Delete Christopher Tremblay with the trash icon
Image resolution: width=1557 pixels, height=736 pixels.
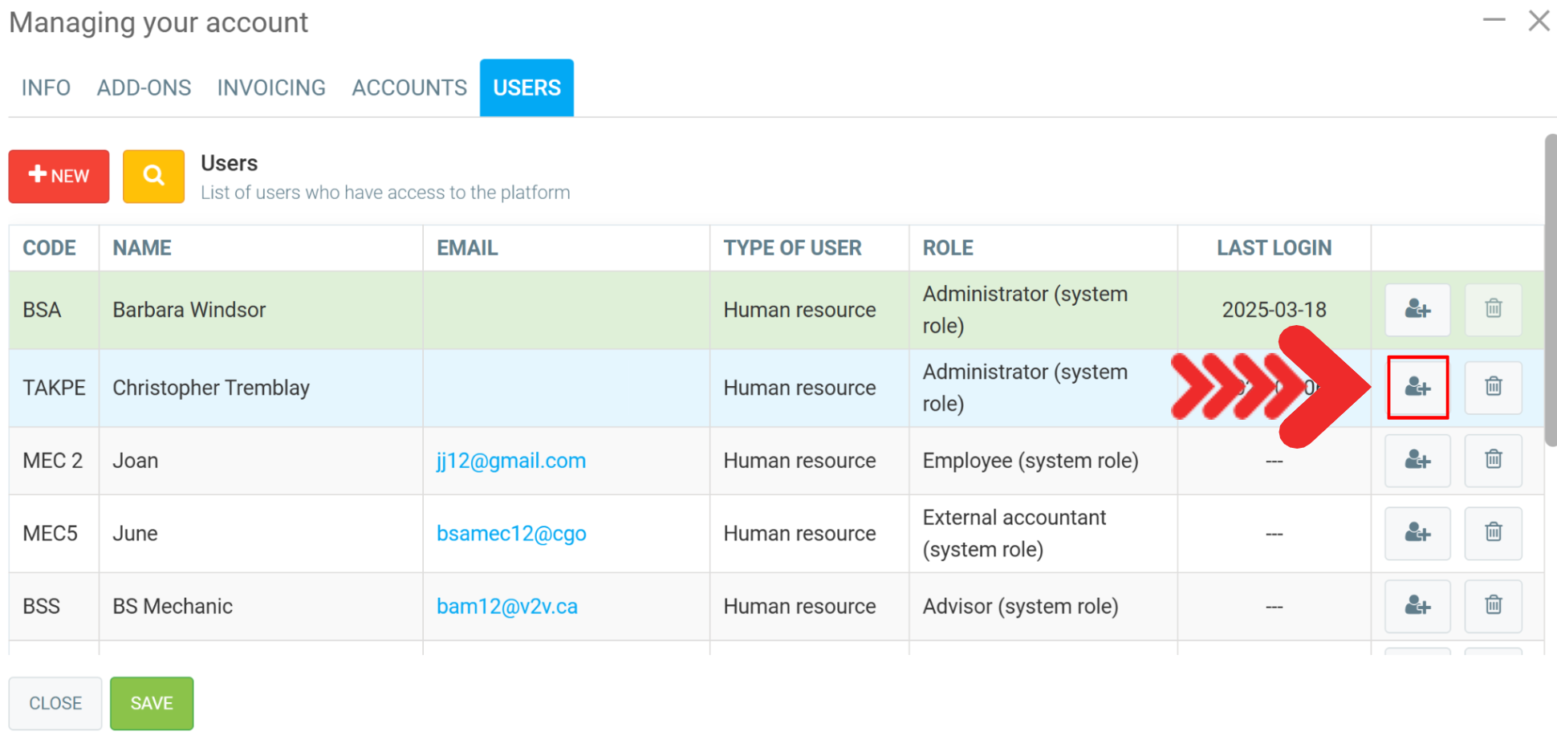pyautogui.click(x=1492, y=388)
